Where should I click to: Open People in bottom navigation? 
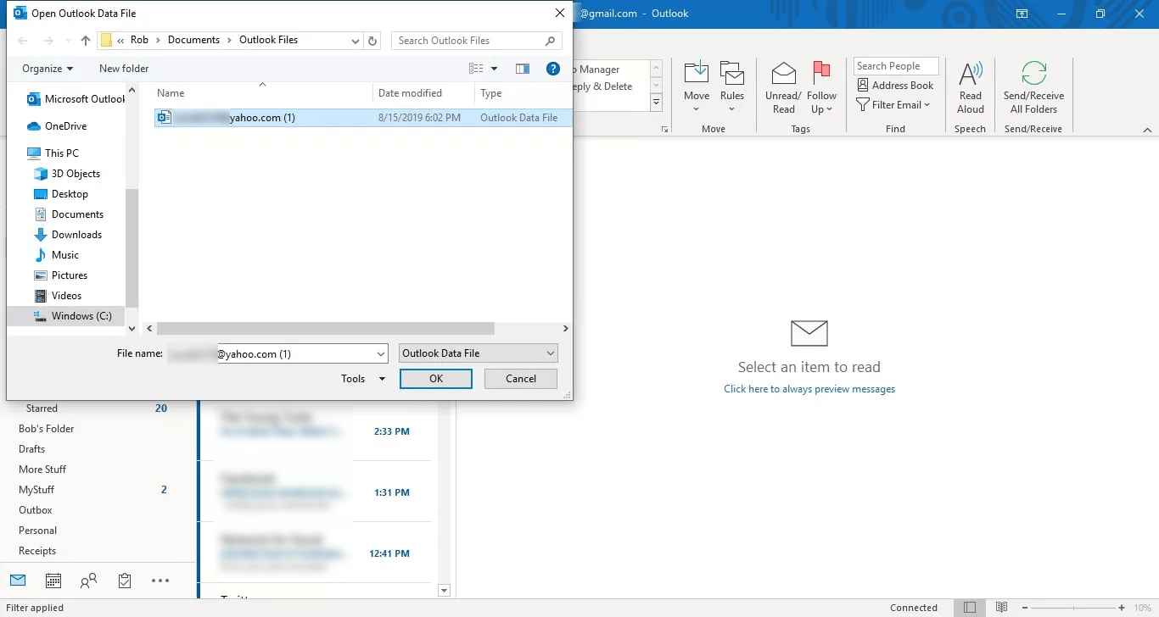(88, 581)
